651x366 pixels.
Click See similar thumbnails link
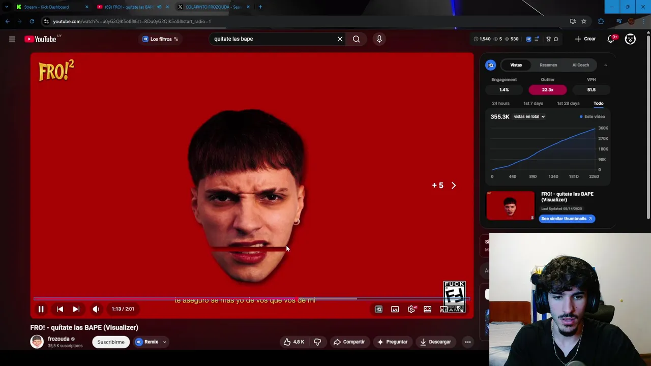tap(567, 219)
